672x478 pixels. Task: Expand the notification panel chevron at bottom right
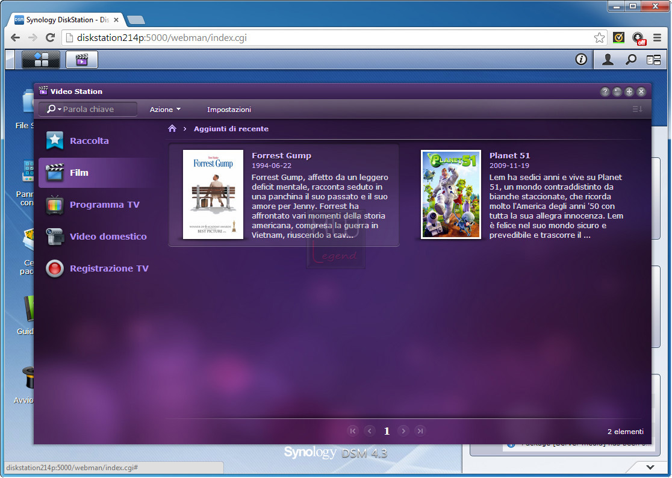650,467
